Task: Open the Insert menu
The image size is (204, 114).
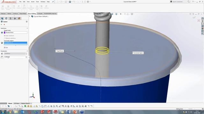Action: pos(33,2)
